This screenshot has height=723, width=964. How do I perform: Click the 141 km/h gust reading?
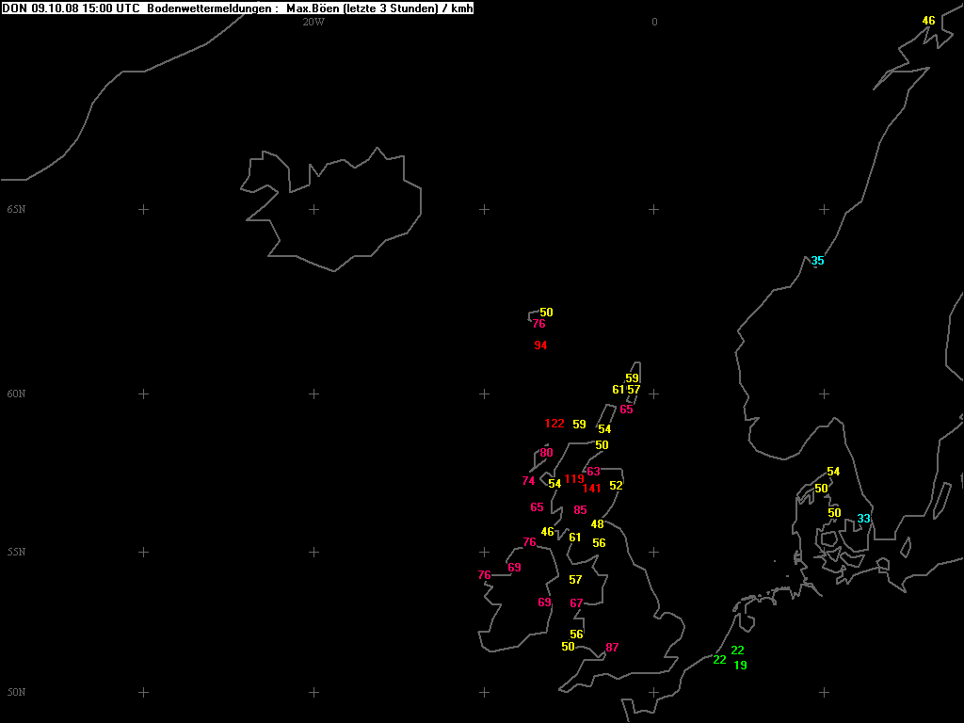point(591,488)
